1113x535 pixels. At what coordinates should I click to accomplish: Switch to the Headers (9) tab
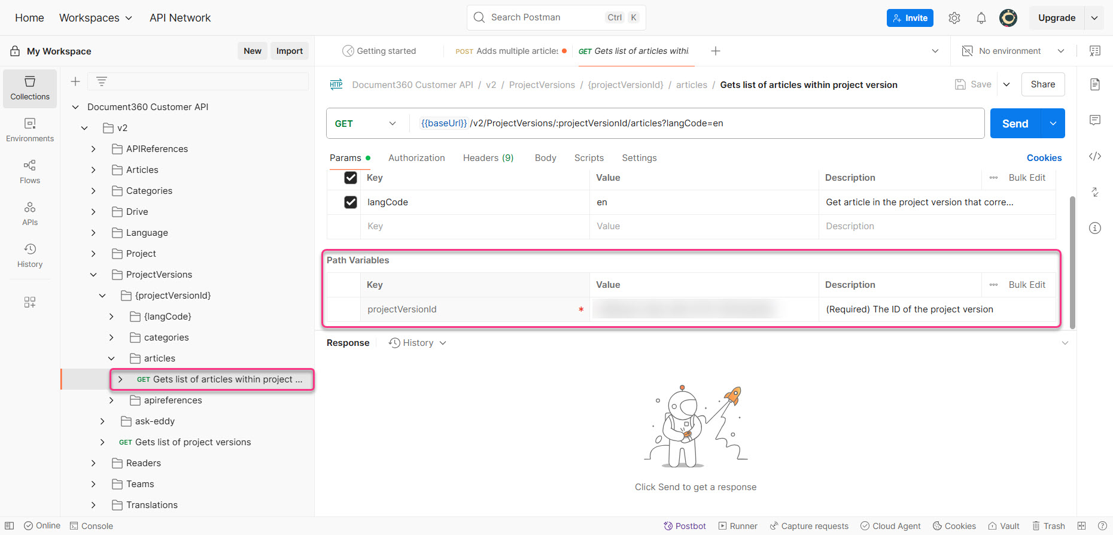[488, 158]
